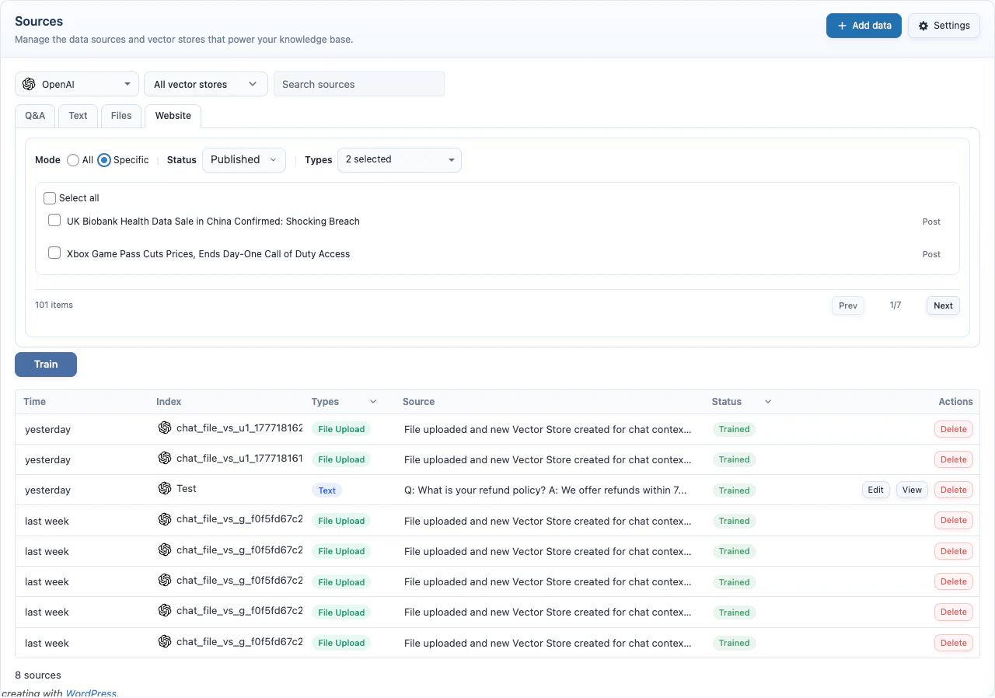Viewport: 995px width, 698px height.
Task: Click the OpenAI icon beside chat_file_vs_g_f0f5fd67c2
Action: pyautogui.click(x=164, y=520)
